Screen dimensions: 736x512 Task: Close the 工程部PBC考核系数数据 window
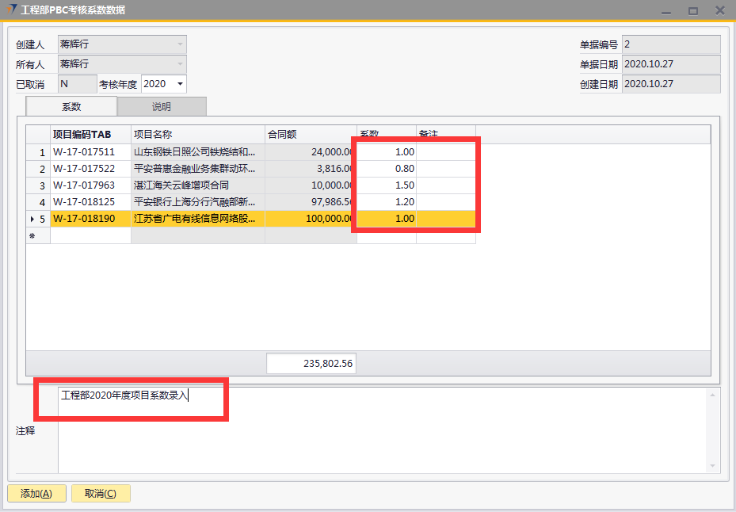(719, 10)
